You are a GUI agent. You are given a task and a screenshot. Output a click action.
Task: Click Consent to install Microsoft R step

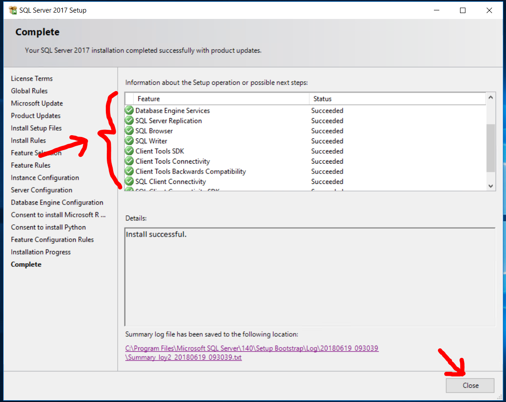[x=58, y=215]
